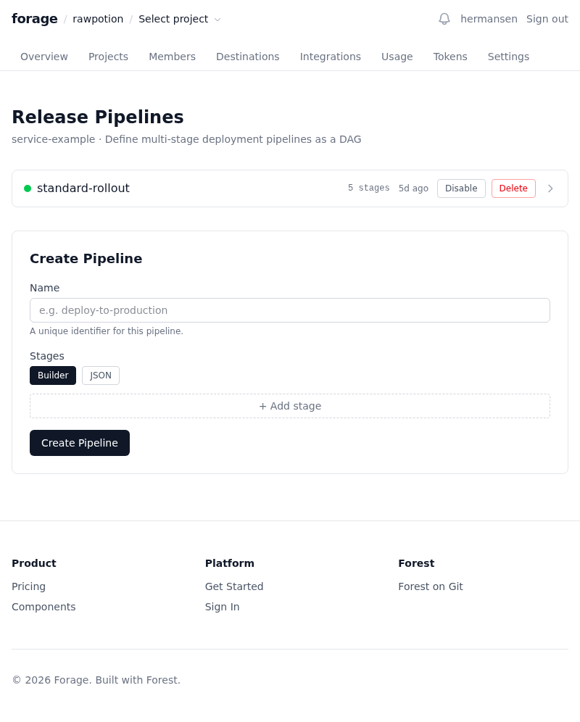Click the rawpotion breadcrumb link
Viewport: 580px width, 722px height.
(x=98, y=19)
